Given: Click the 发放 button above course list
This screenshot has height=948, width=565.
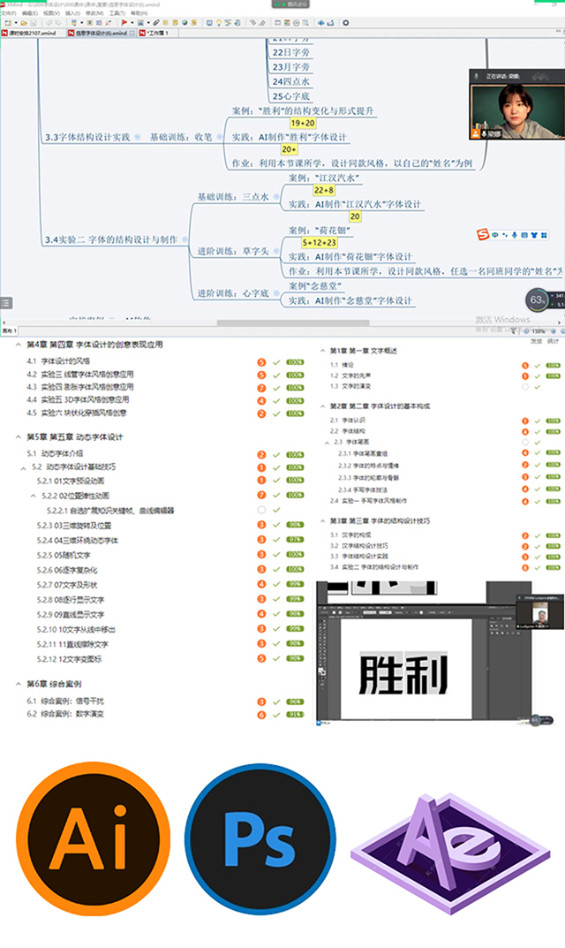Looking at the screenshot, I should 537,342.
